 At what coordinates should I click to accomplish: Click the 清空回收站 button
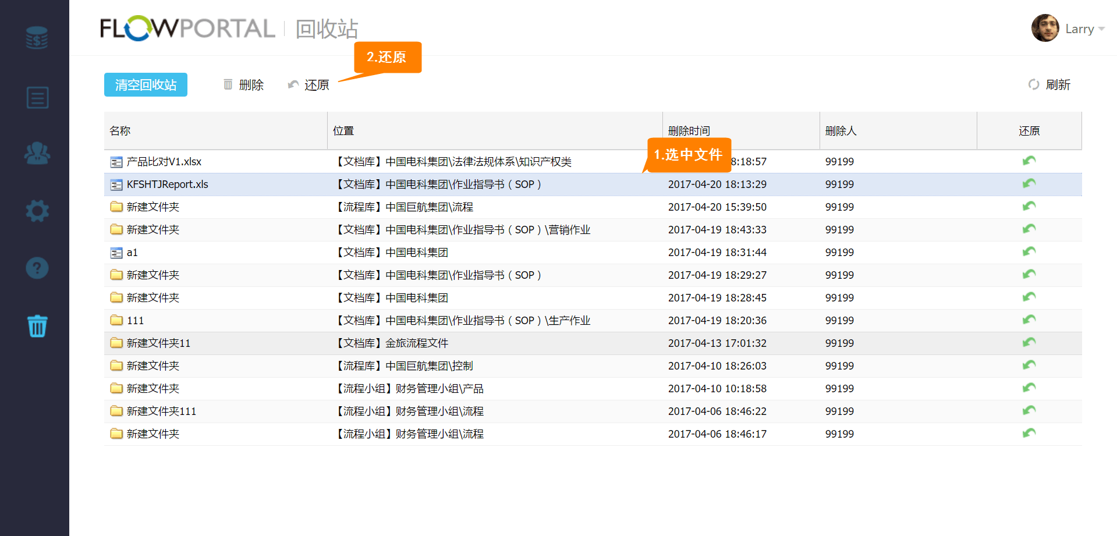pyautogui.click(x=146, y=85)
